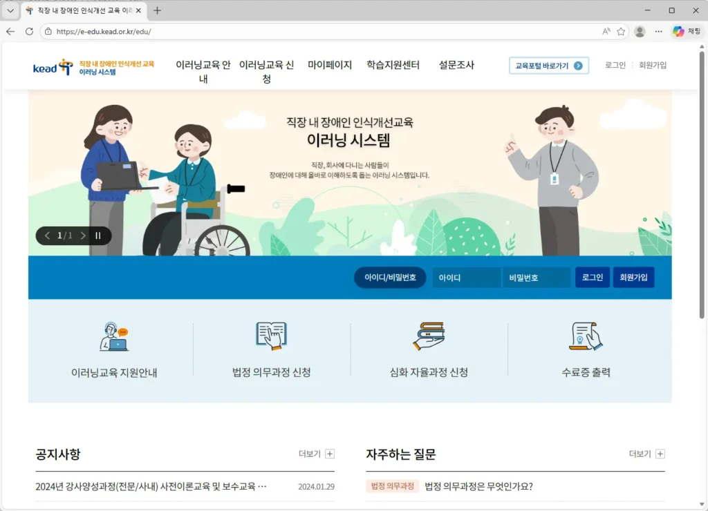The width and height of the screenshot is (708, 511).
Task: Open the 수료증 출력 certificate icon
Action: point(586,336)
